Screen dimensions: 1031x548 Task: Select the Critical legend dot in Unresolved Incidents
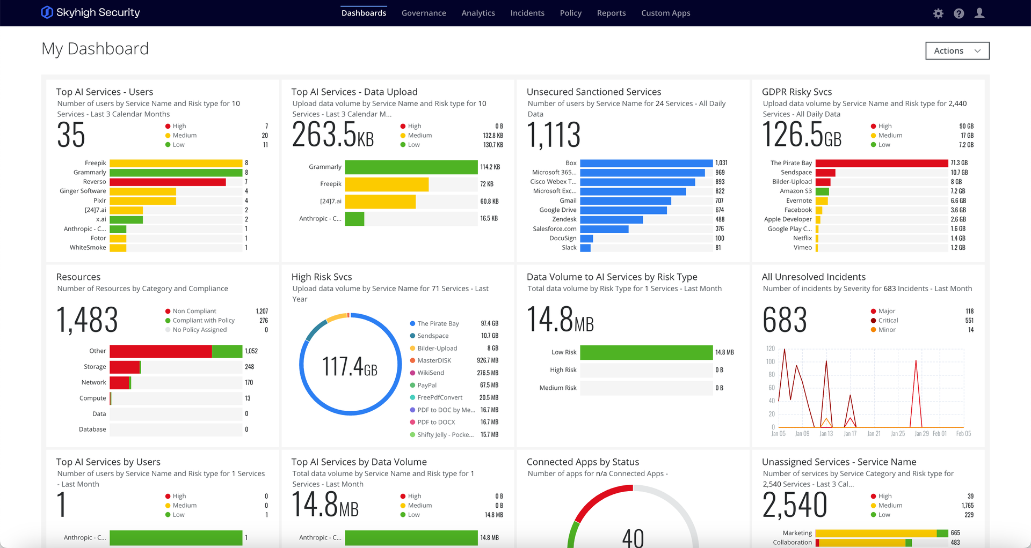(874, 321)
